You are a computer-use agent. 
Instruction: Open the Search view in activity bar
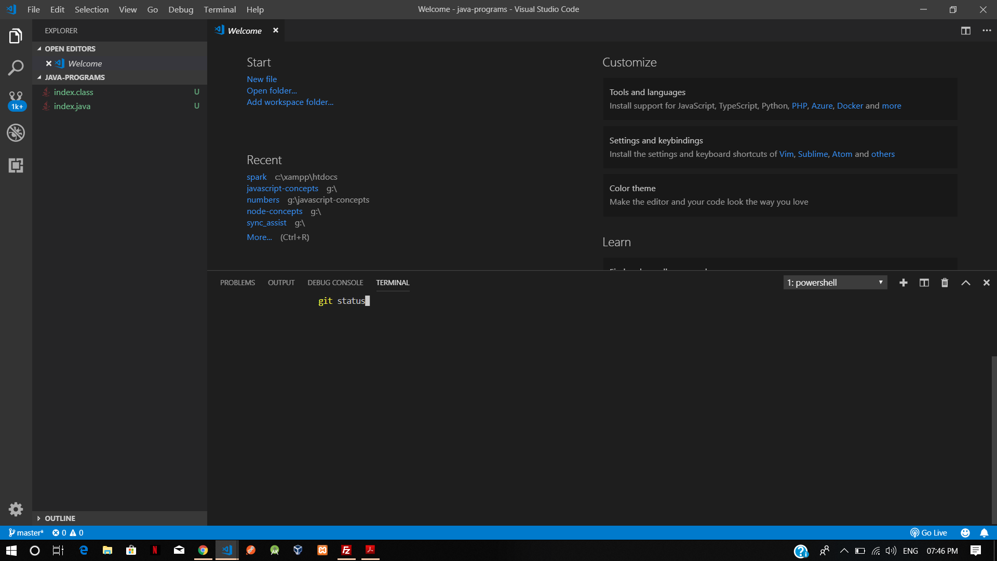tap(16, 68)
